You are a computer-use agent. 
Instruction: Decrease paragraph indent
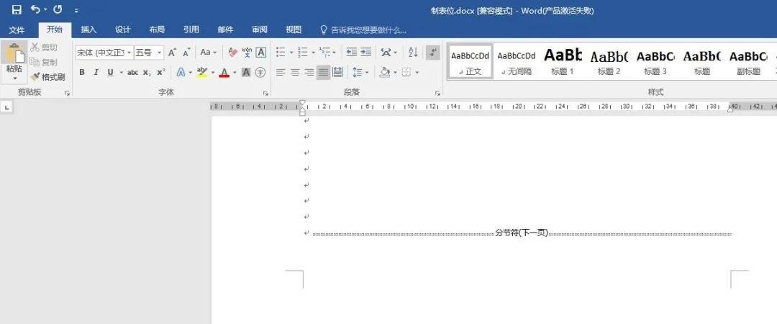click(x=351, y=52)
